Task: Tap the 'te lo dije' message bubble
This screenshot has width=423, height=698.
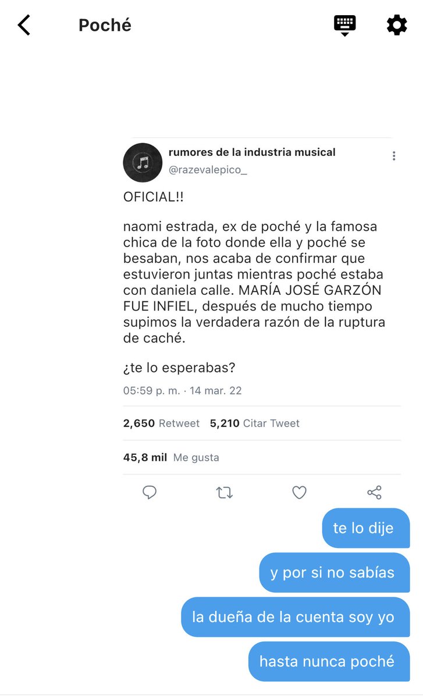Action: click(366, 528)
